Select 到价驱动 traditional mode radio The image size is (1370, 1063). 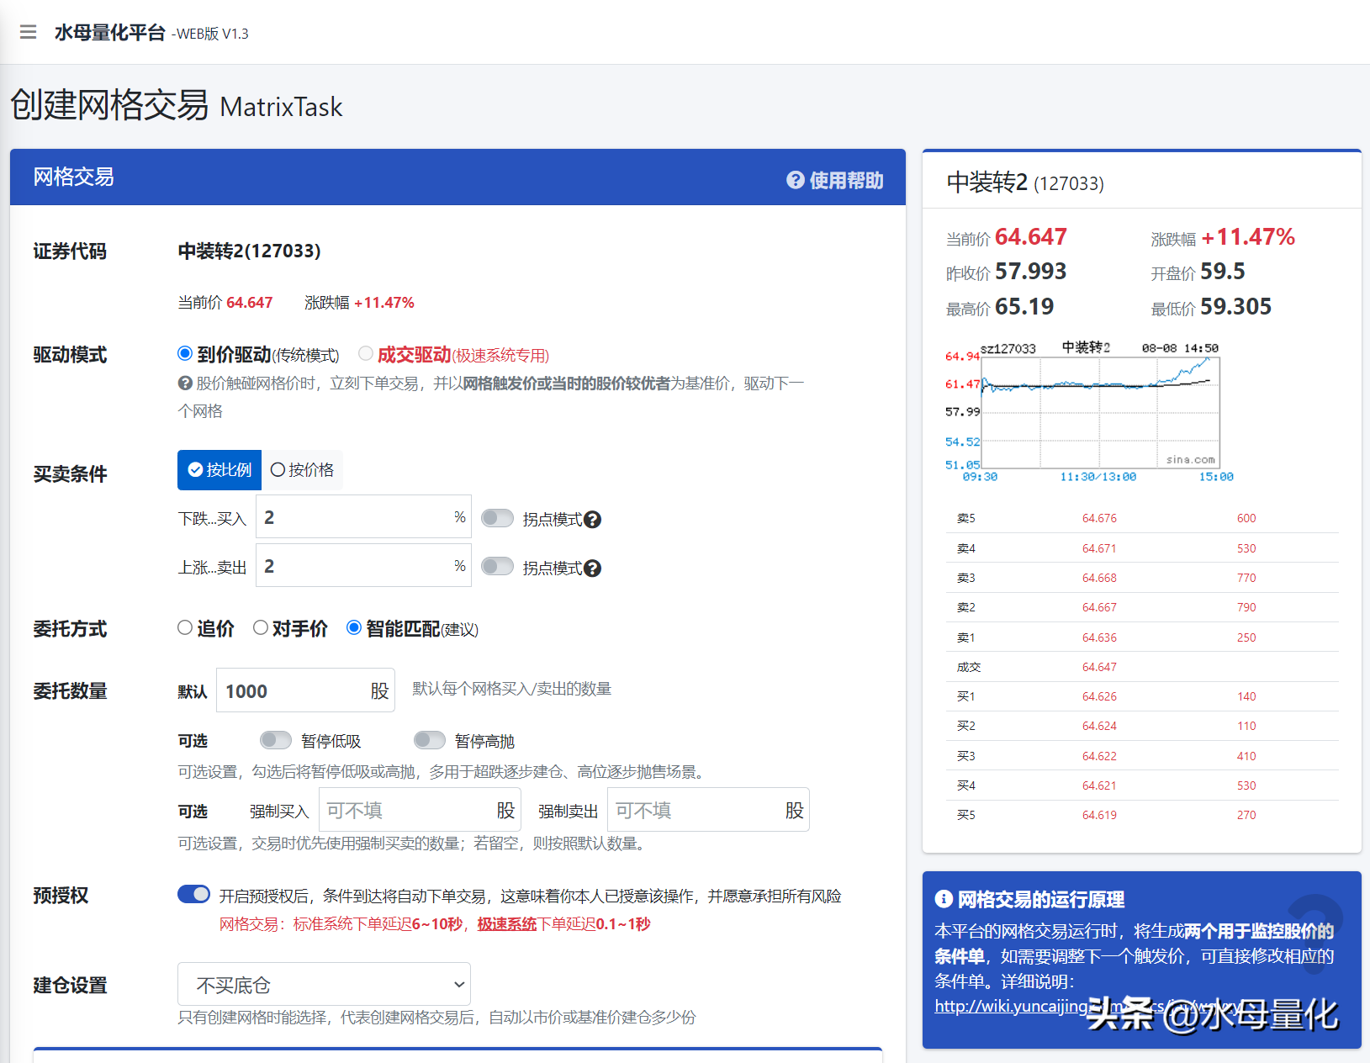tap(185, 354)
